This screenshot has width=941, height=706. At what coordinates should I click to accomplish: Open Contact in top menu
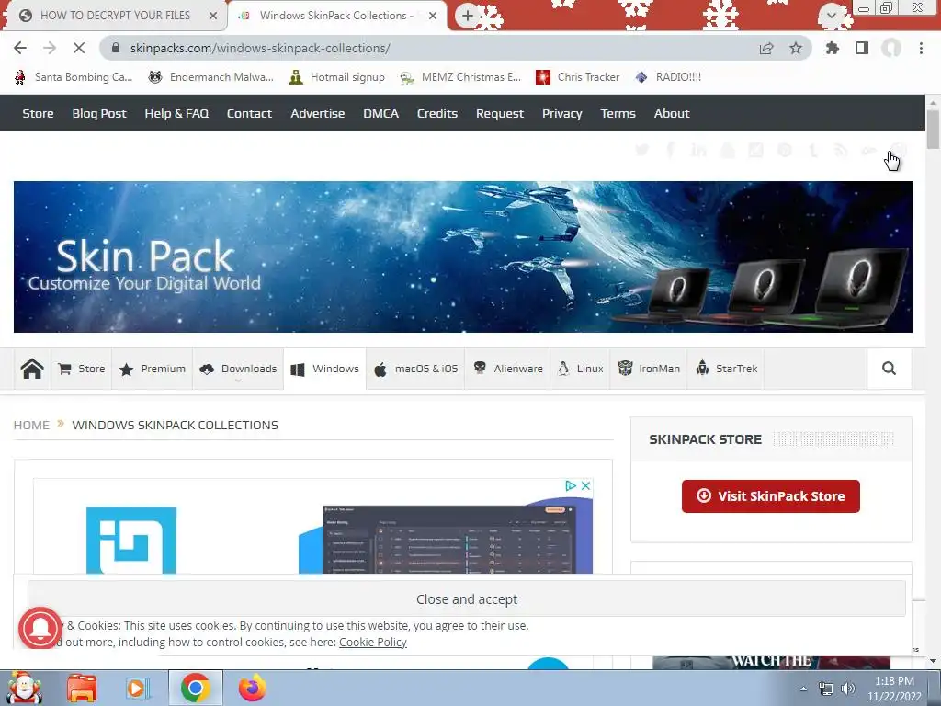(x=249, y=113)
